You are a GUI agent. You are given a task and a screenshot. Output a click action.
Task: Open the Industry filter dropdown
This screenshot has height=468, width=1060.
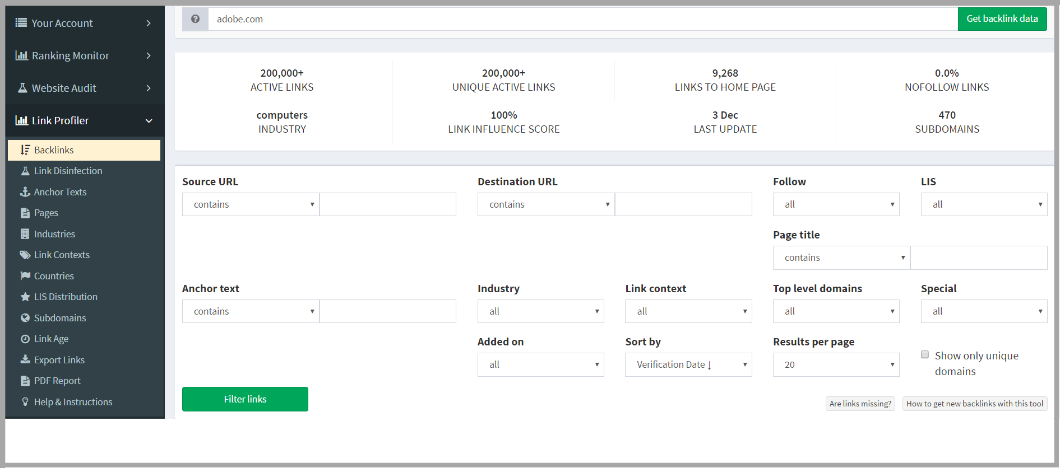[540, 311]
